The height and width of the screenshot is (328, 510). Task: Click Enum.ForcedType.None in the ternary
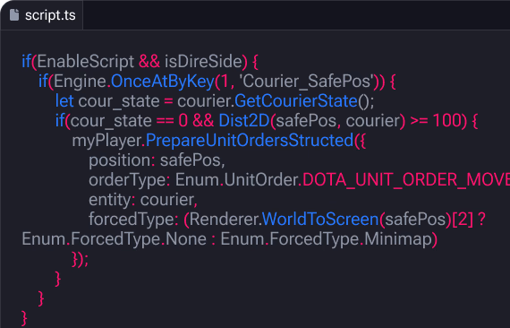[x=115, y=239]
